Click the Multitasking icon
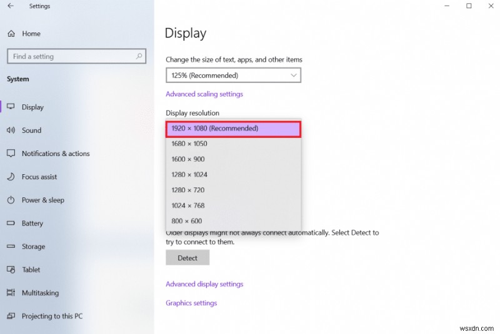Viewport: 500px width, 334px height. [x=11, y=292]
